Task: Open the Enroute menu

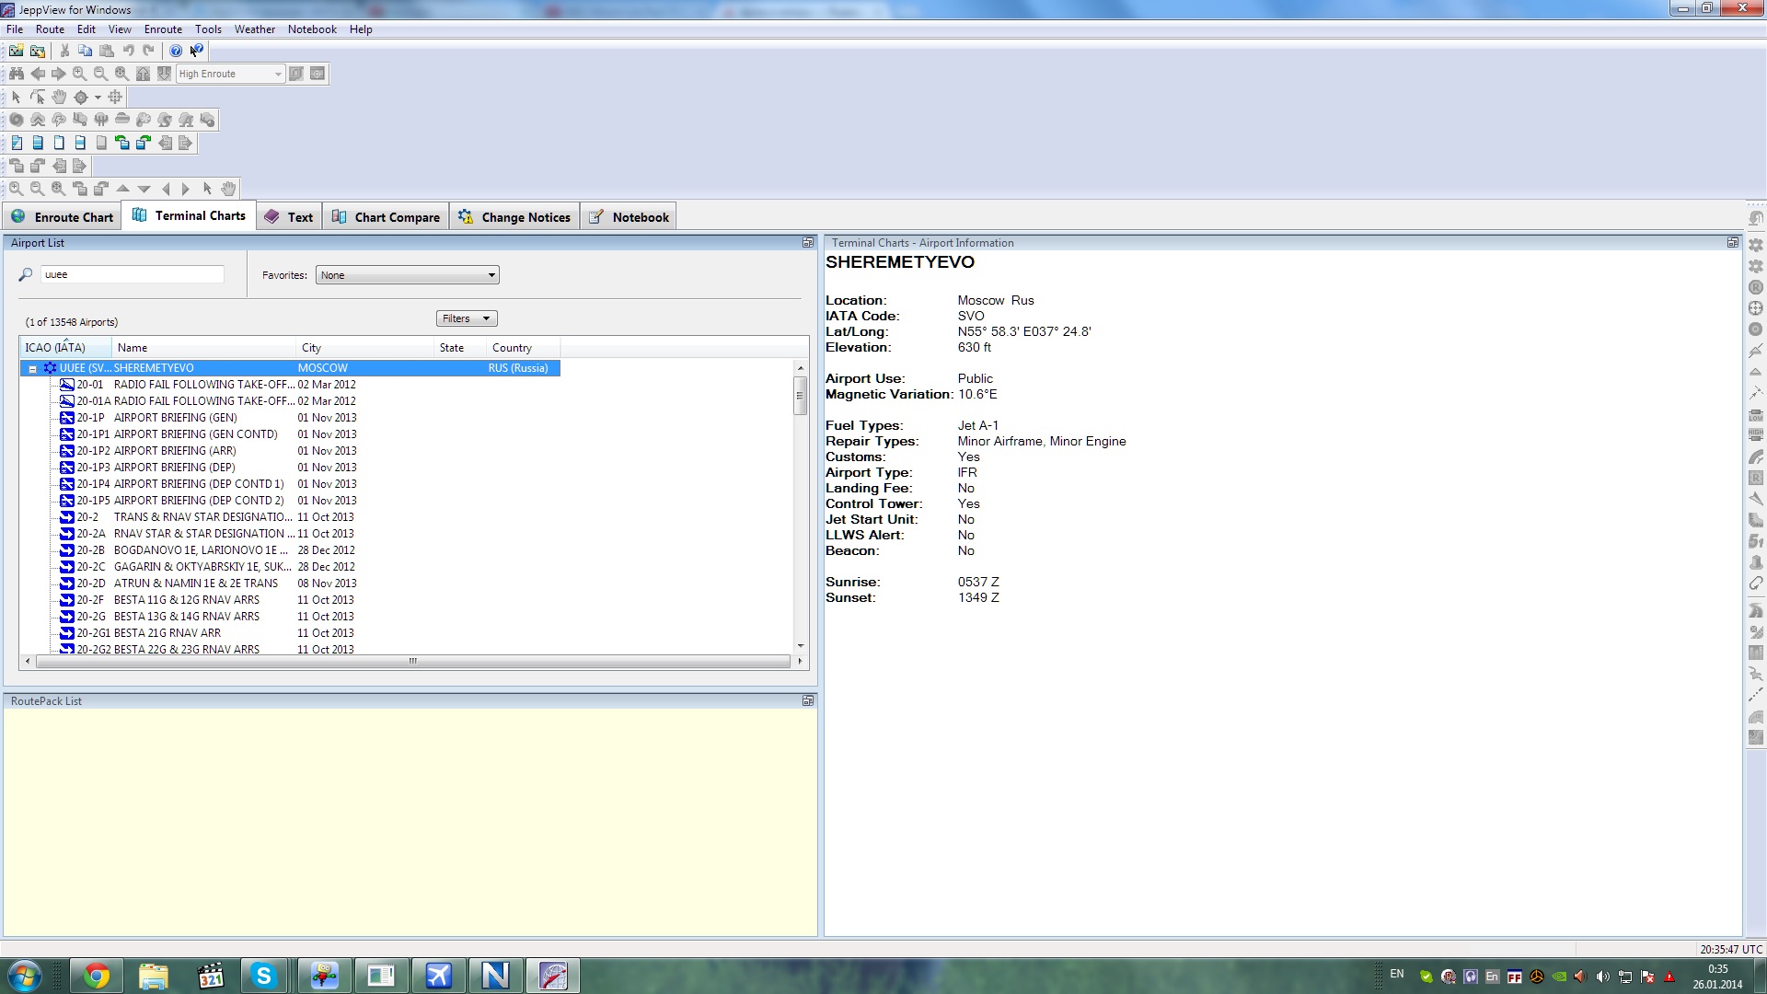Action: (163, 29)
